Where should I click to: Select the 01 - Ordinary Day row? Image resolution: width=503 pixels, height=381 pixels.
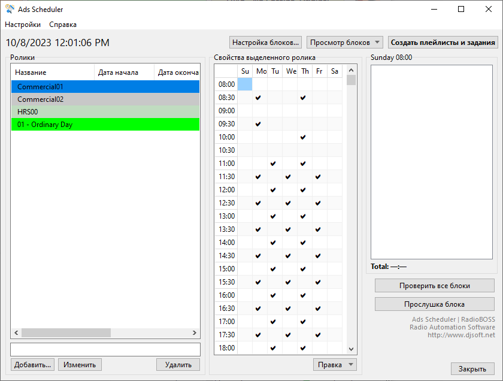(x=105, y=124)
